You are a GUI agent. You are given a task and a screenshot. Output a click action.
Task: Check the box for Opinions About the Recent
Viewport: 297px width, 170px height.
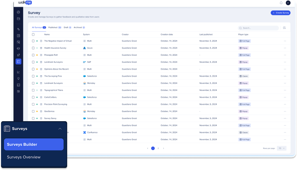(33, 69)
